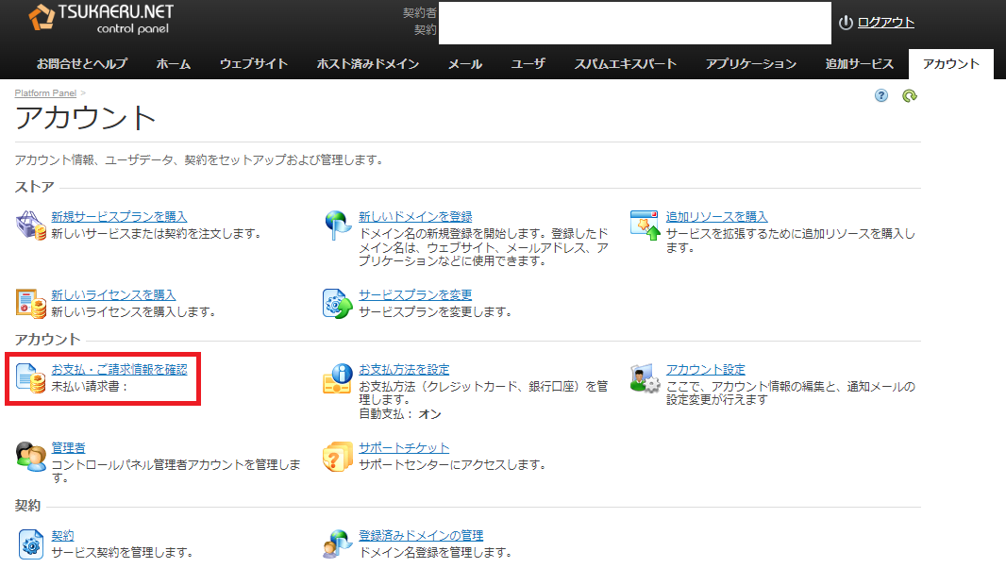Click the license certificate icon
The height and width of the screenshot is (585, 1006).
tap(30, 304)
